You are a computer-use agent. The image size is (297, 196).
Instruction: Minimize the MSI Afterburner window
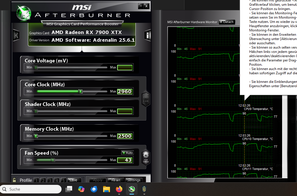coord(141,6)
